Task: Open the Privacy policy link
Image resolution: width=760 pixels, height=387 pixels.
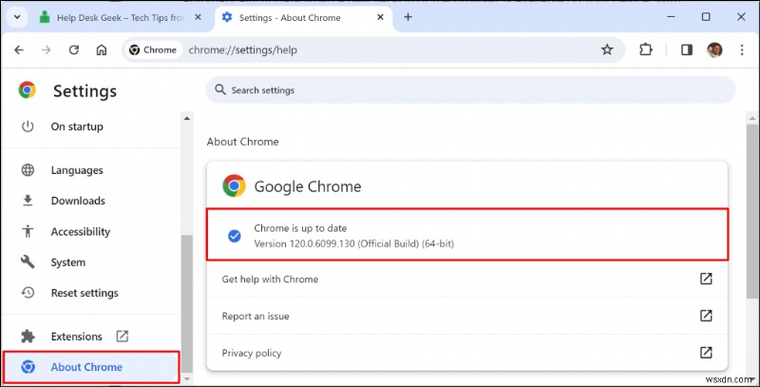Action: coord(467,353)
